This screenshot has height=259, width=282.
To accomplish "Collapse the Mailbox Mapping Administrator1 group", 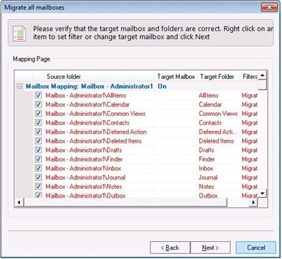I will (x=20, y=86).
